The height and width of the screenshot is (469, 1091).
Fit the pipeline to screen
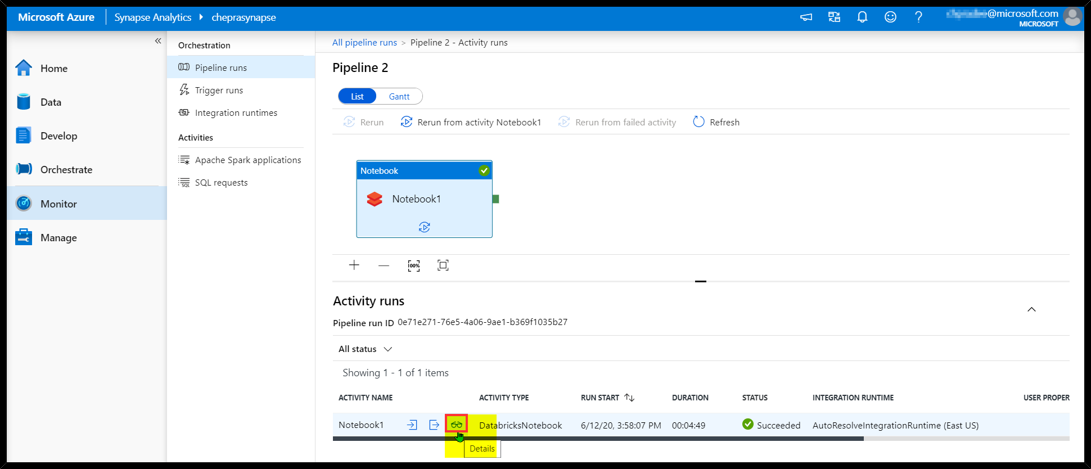tap(443, 265)
